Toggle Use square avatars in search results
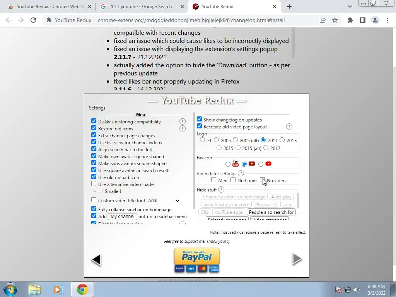This screenshot has height=297, width=396. pyautogui.click(x=94, y=170)
